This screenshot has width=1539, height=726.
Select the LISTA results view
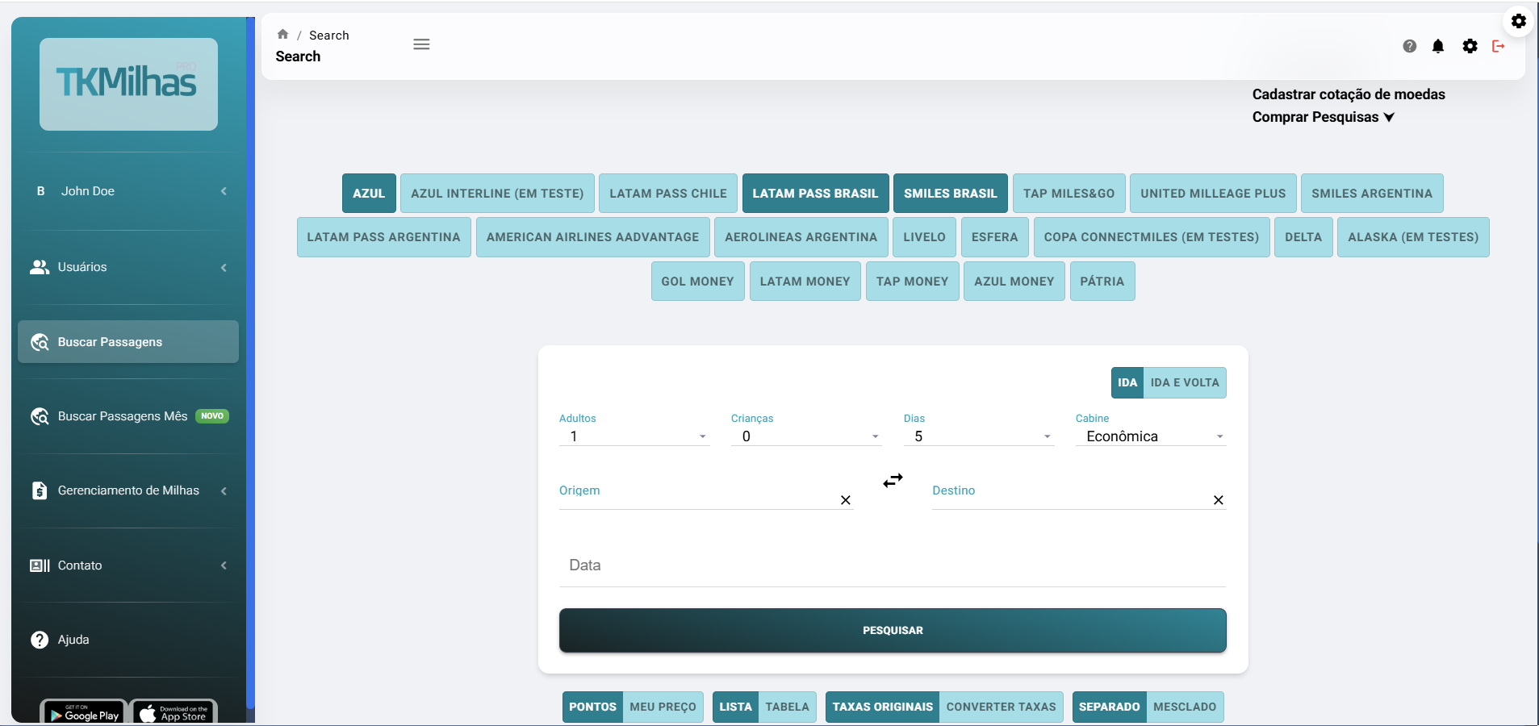pos(735,707)
